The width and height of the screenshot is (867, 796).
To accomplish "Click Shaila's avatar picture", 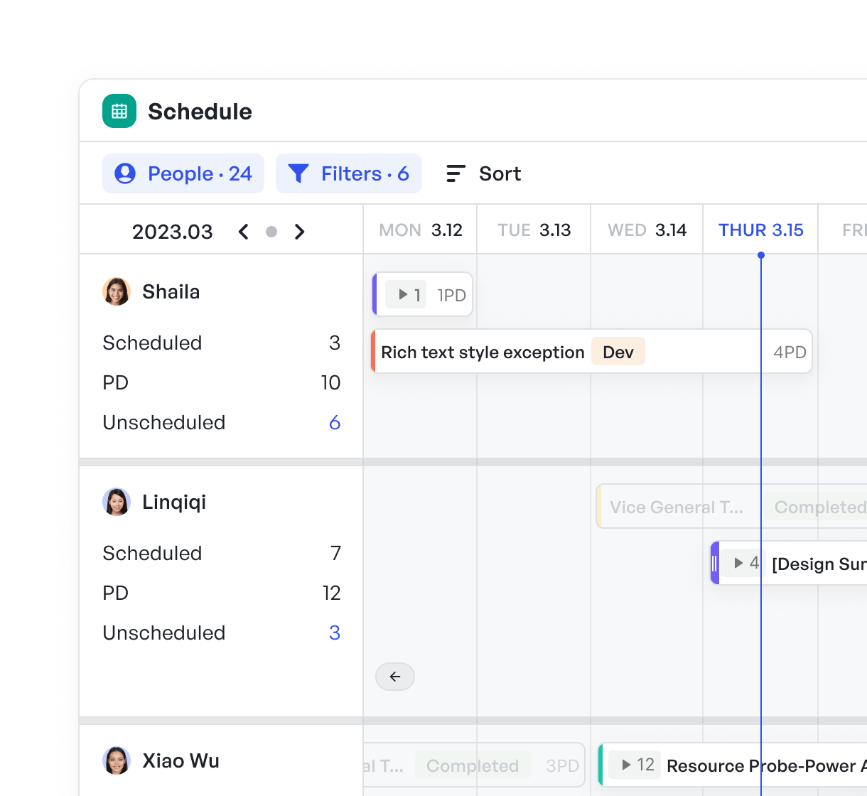I will 117,291.
